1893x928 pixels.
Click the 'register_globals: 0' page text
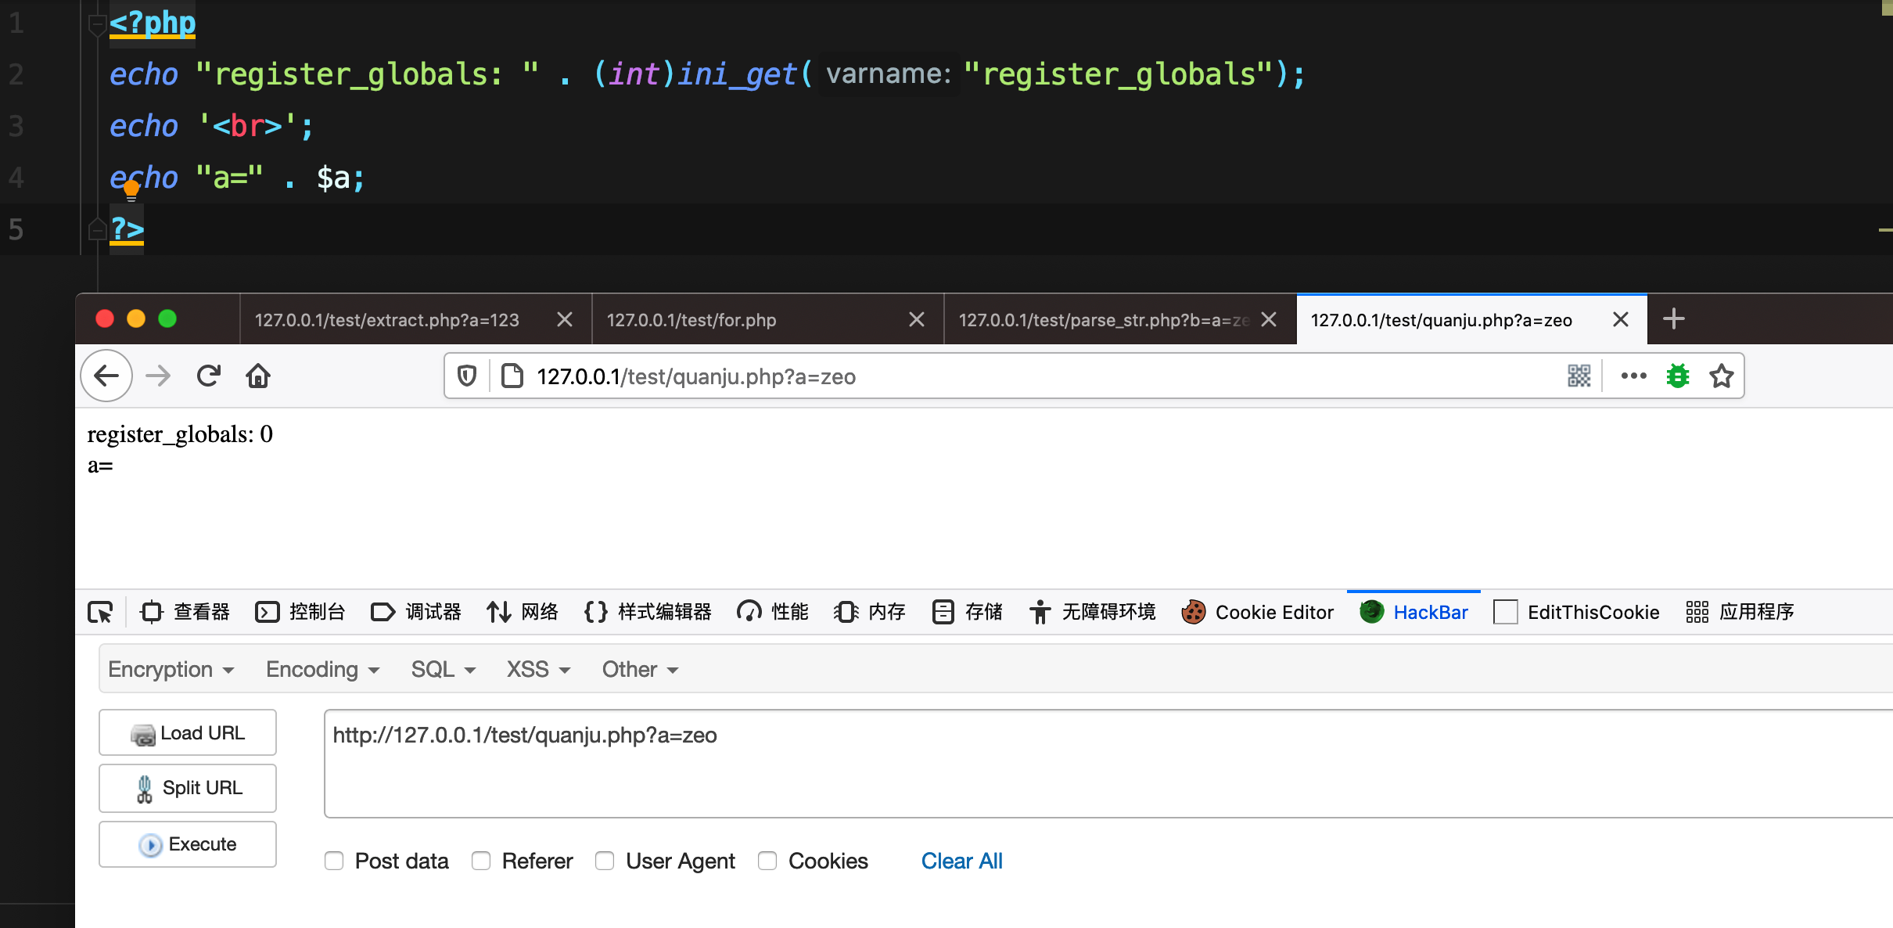click(x=180, y=434)
